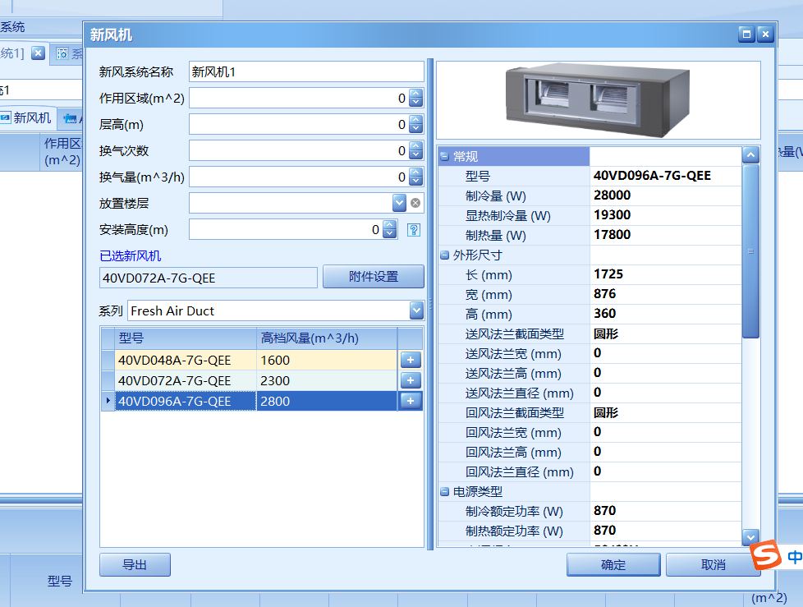The width and height of the screenshot is (803, 607).
Task: Click the 附件设置 button
Action: pyautogui.click(x=374, y=277)
